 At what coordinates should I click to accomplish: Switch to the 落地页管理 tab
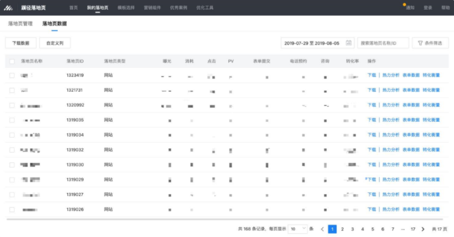[20, 24]
